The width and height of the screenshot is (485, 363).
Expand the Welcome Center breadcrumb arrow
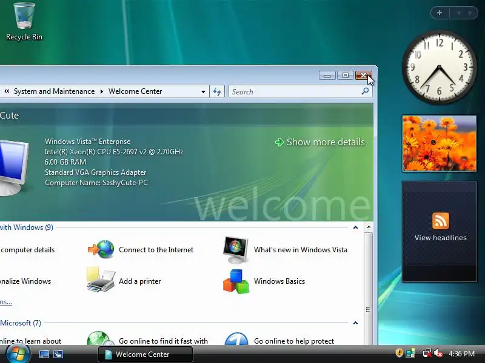[x=101, y=91]
